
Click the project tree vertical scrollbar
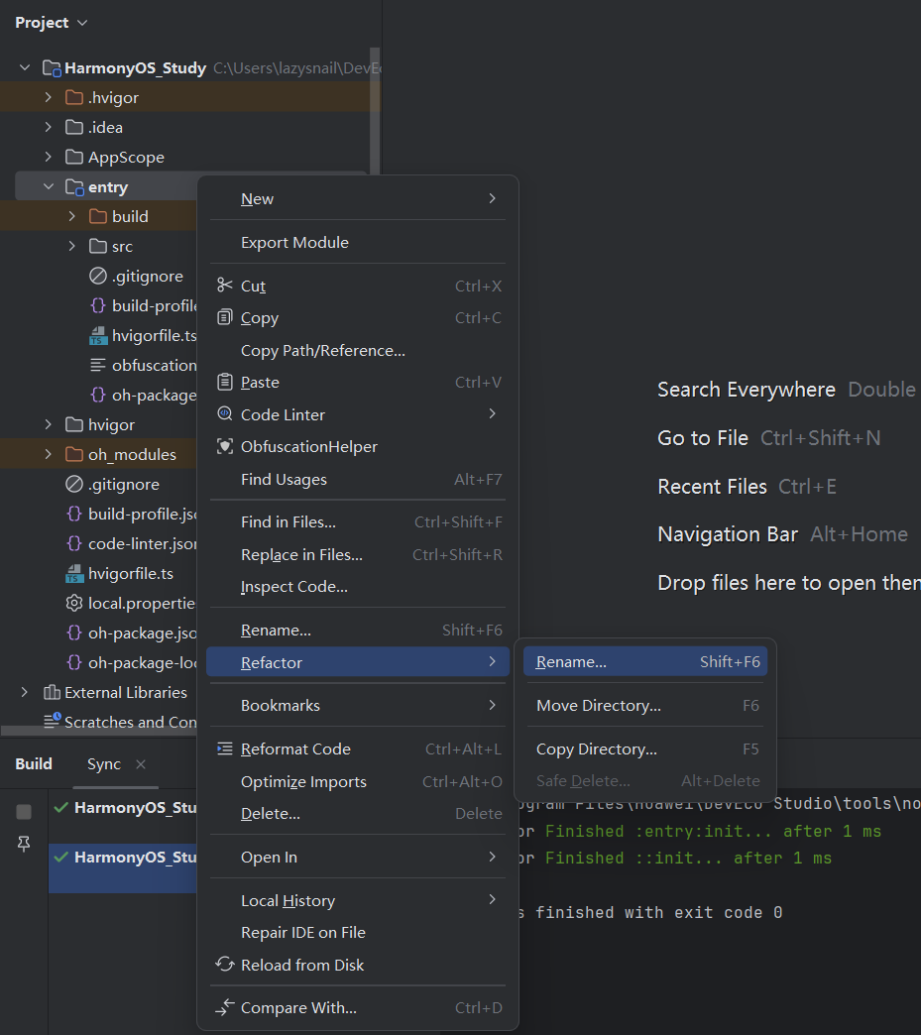coord(375,112)
